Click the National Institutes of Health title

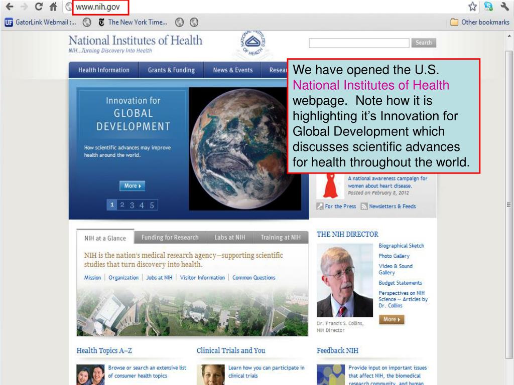tap(136, 41)
